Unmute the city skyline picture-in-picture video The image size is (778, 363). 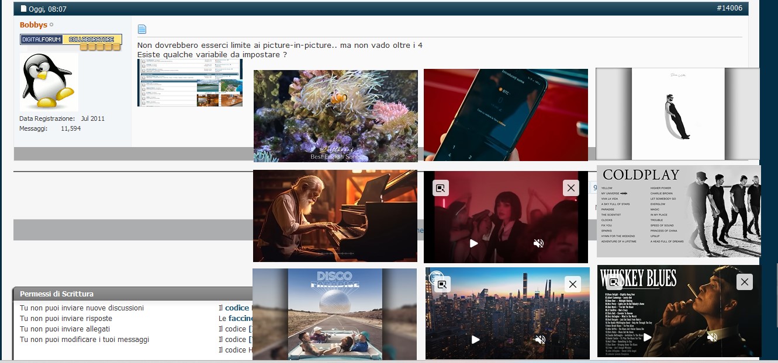click(541, 339)
